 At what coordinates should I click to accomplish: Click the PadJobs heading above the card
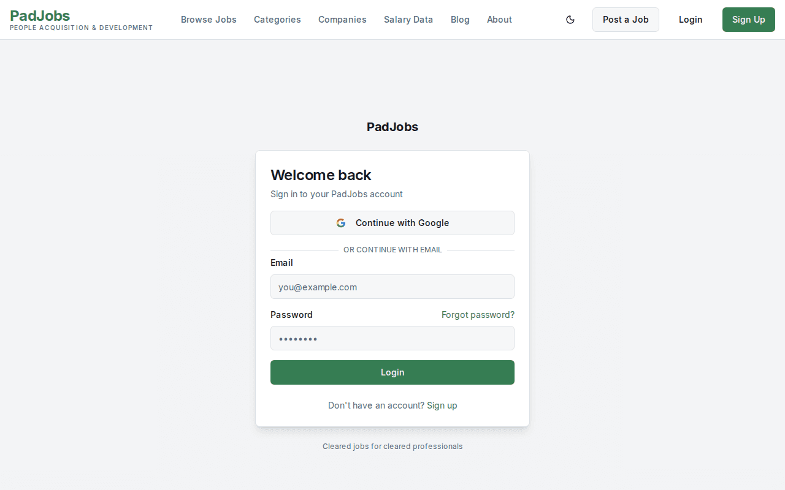(x=392, y=127)
